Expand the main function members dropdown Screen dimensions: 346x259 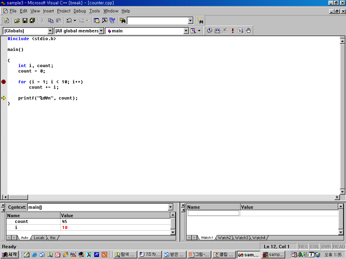(186, 31)
